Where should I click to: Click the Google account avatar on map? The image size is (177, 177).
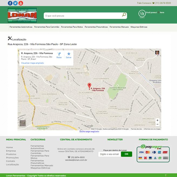157,52
